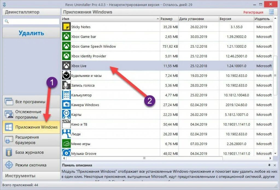Click install date 30.03.2019 cell
The image size is (280, 190).
pyautogui.click(x=199, y=36)
